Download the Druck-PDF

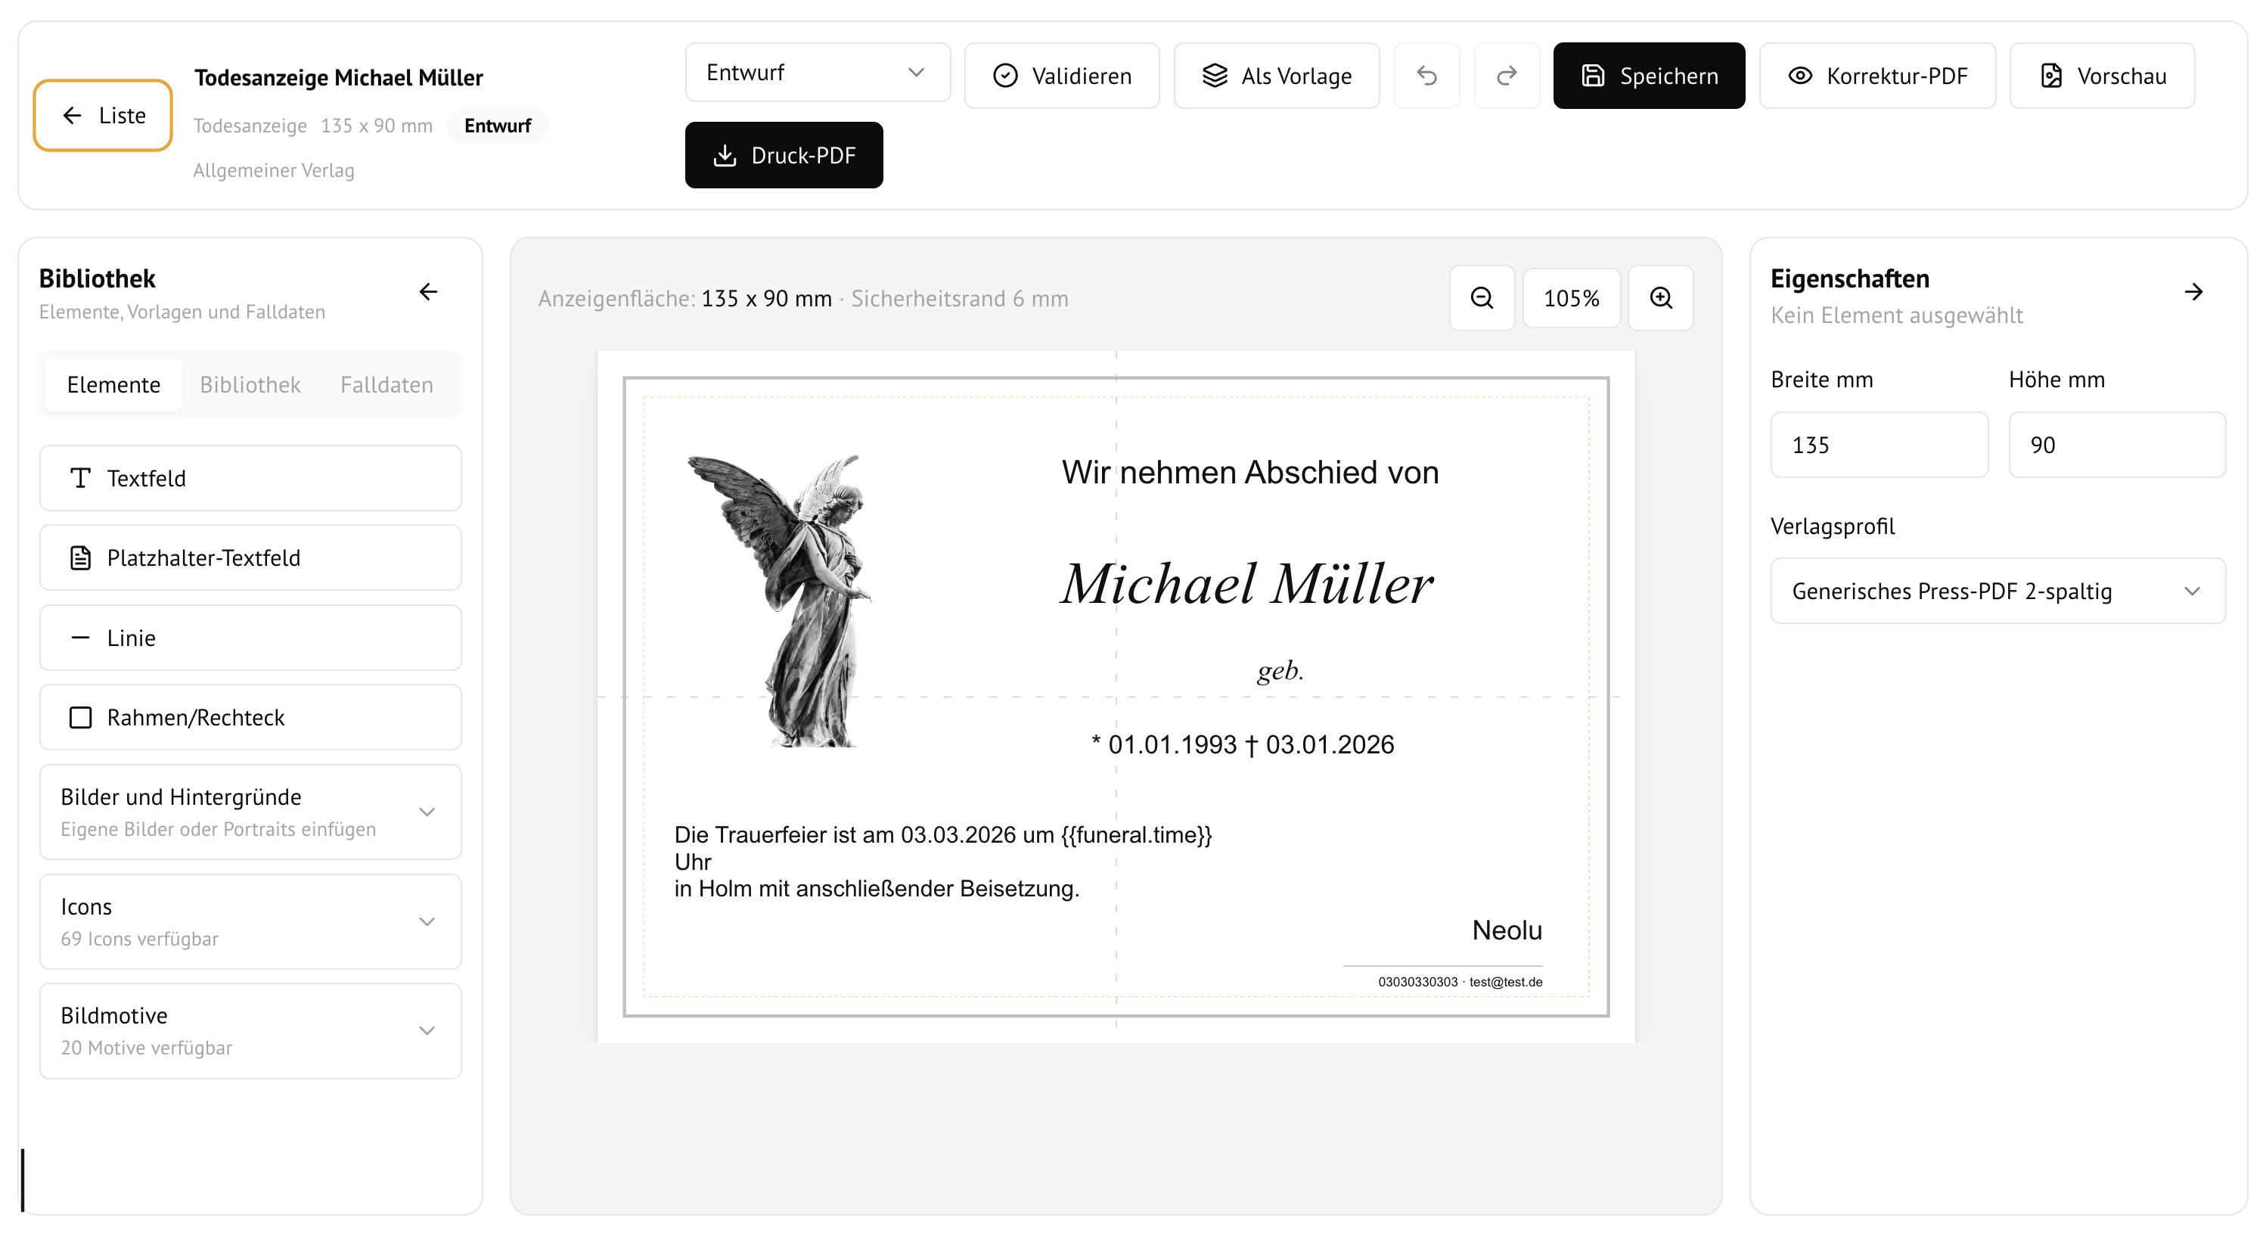coord(784,155)
